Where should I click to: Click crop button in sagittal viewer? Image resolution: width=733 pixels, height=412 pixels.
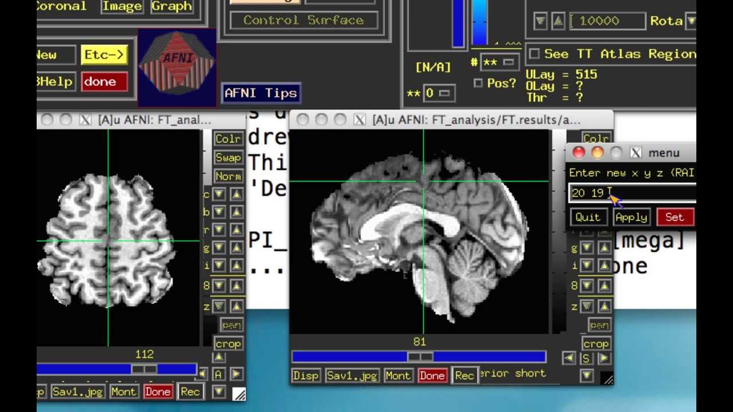(596, 344)
